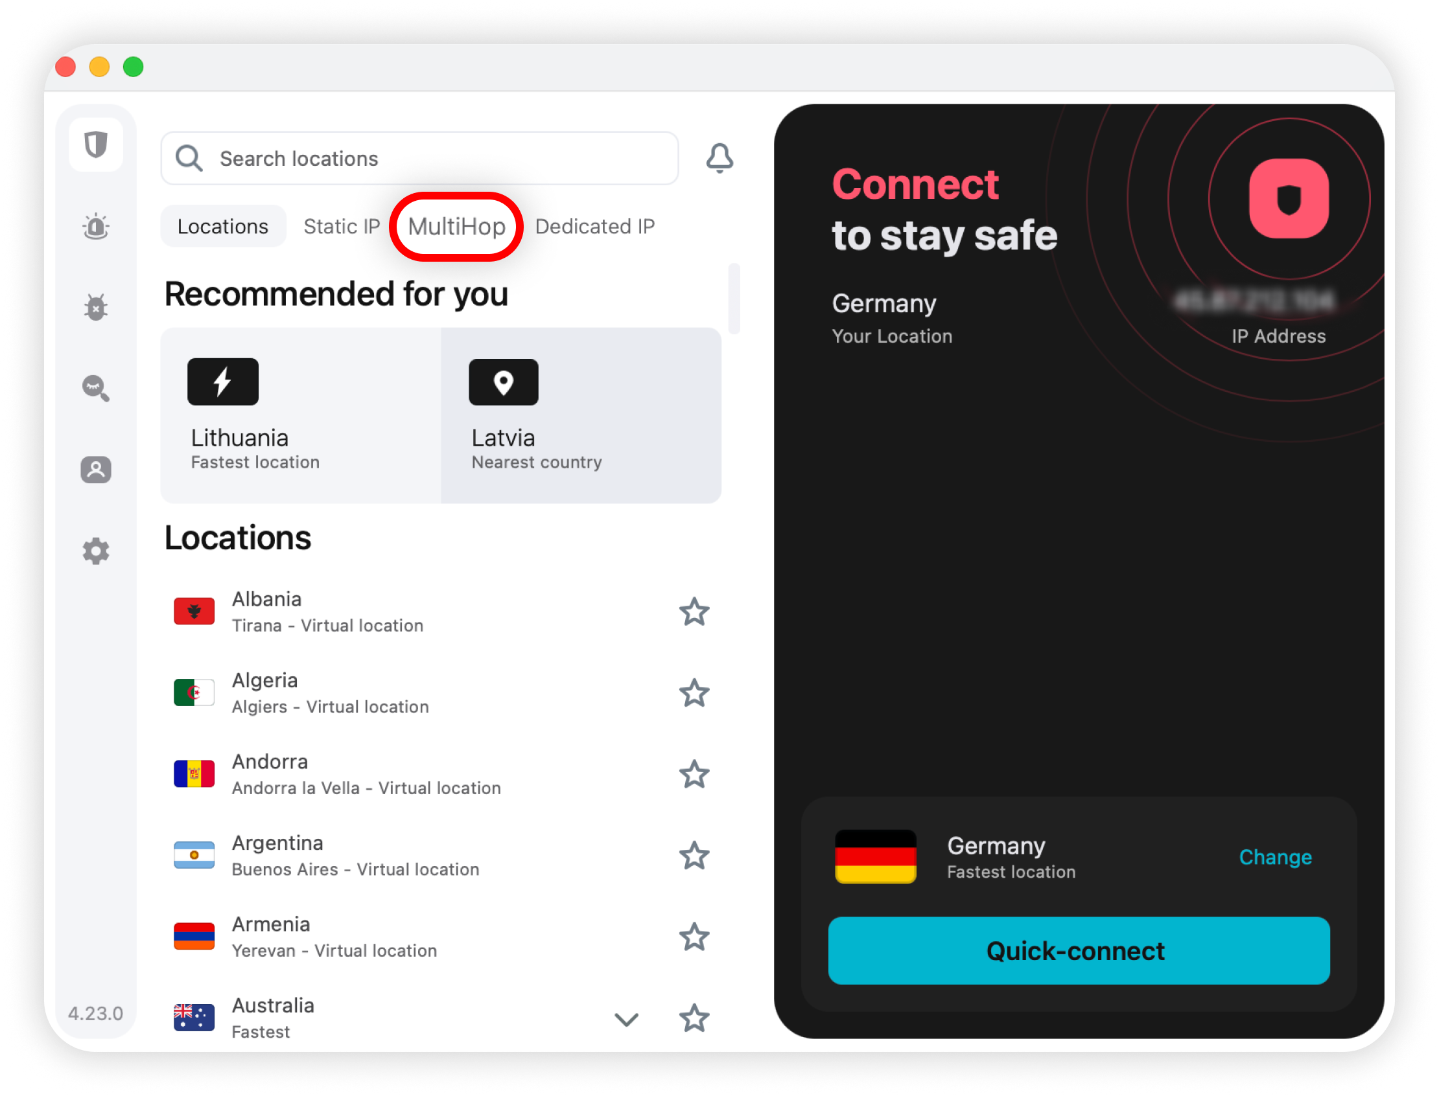This screenshot has width=1439, height=1096.
Task: Open the VPN shield tab in sidebar
Action: tap(96, 145)
